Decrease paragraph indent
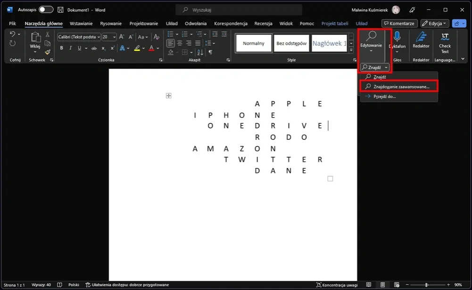Viewport: 472px width, 290px height. (x=215, y=34)
